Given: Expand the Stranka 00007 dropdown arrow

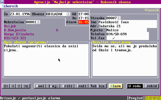Looking at the screenshot, I should click(x=119, y=18).
